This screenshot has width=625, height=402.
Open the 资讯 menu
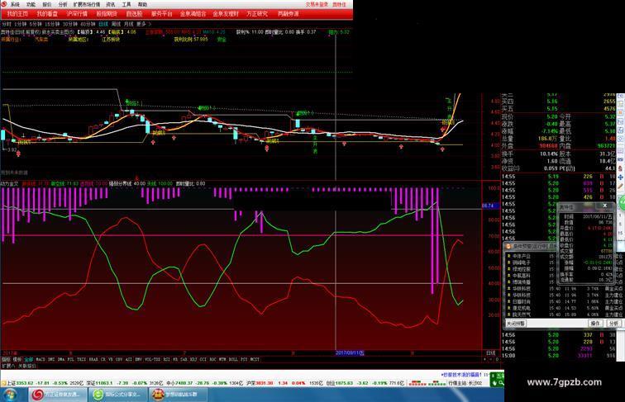tap(111, 4)
